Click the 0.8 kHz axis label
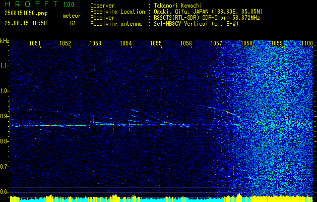Image resolution: width=317 pixels, height=202 pixels. (4, 141)
